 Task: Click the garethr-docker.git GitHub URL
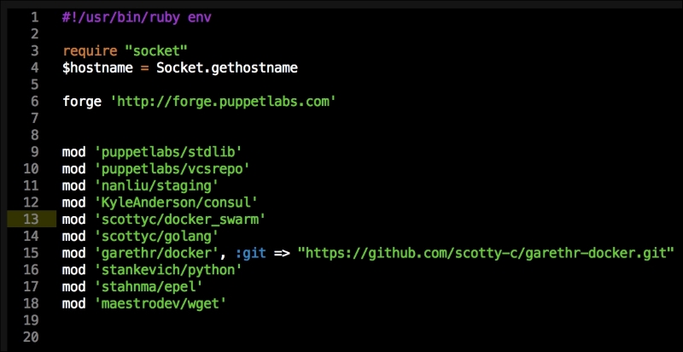click(x=486, y=252)
